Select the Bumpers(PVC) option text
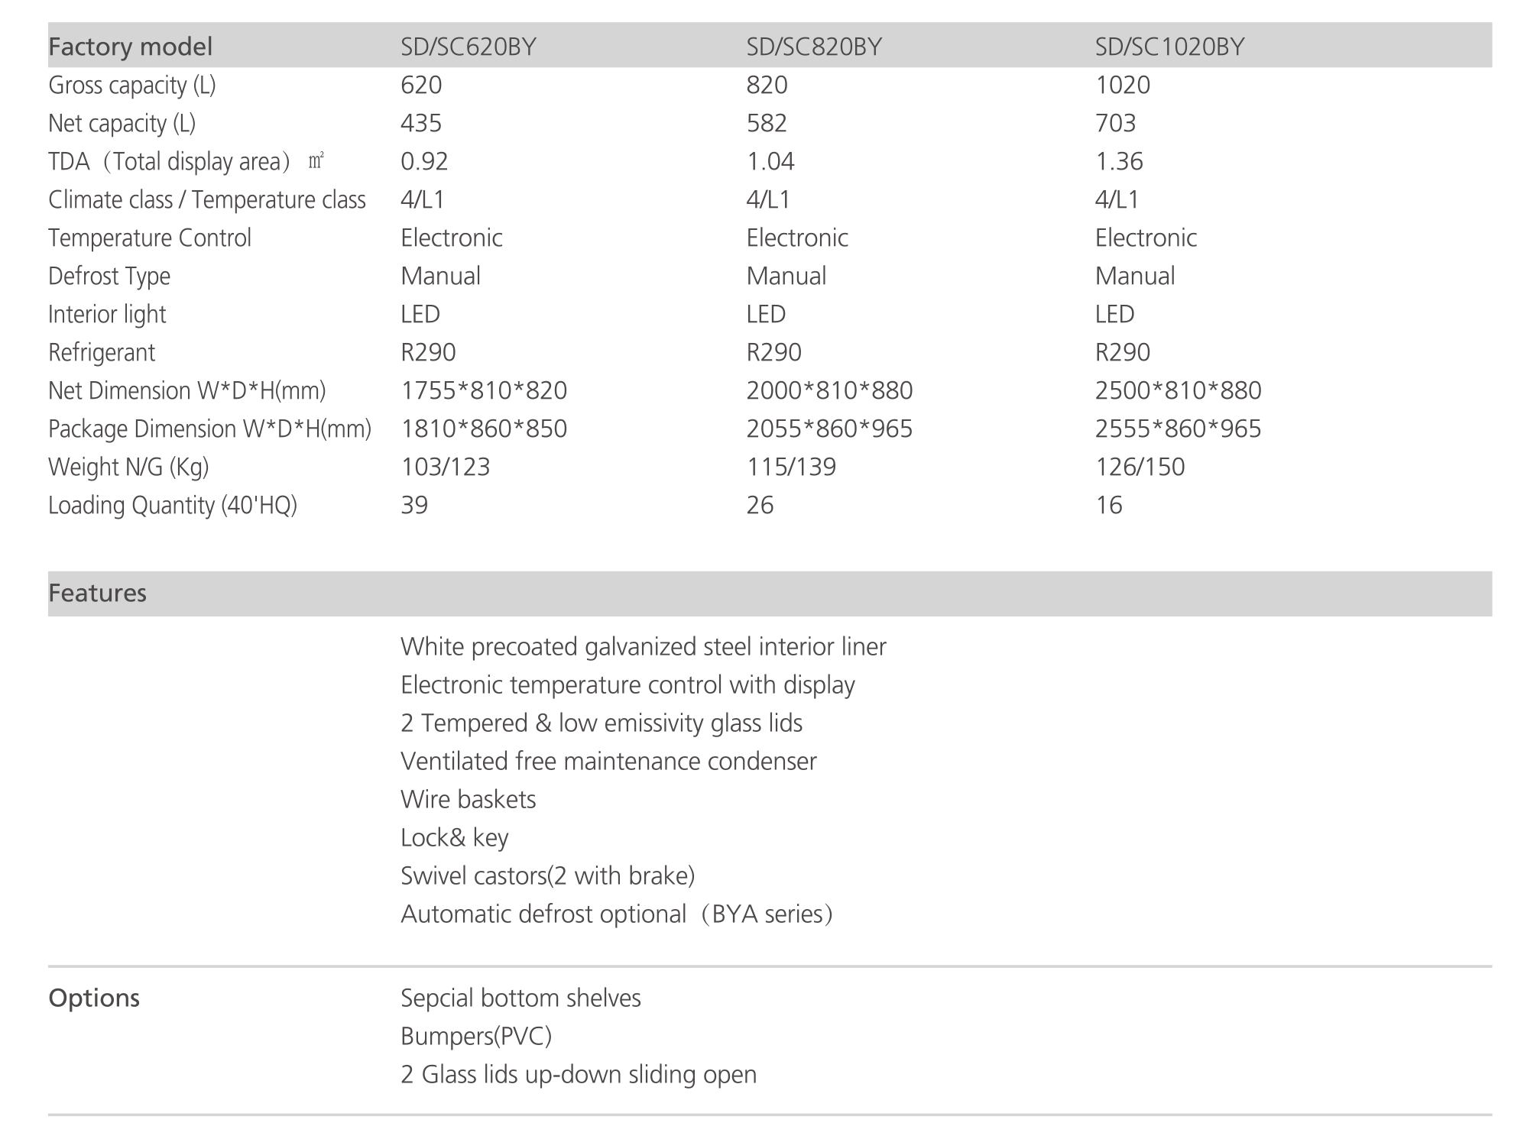 [475, 1036]
